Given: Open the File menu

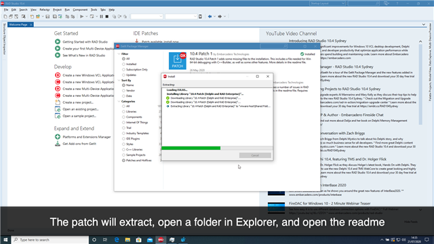Looking at the screenshot, I should point(6,9).
